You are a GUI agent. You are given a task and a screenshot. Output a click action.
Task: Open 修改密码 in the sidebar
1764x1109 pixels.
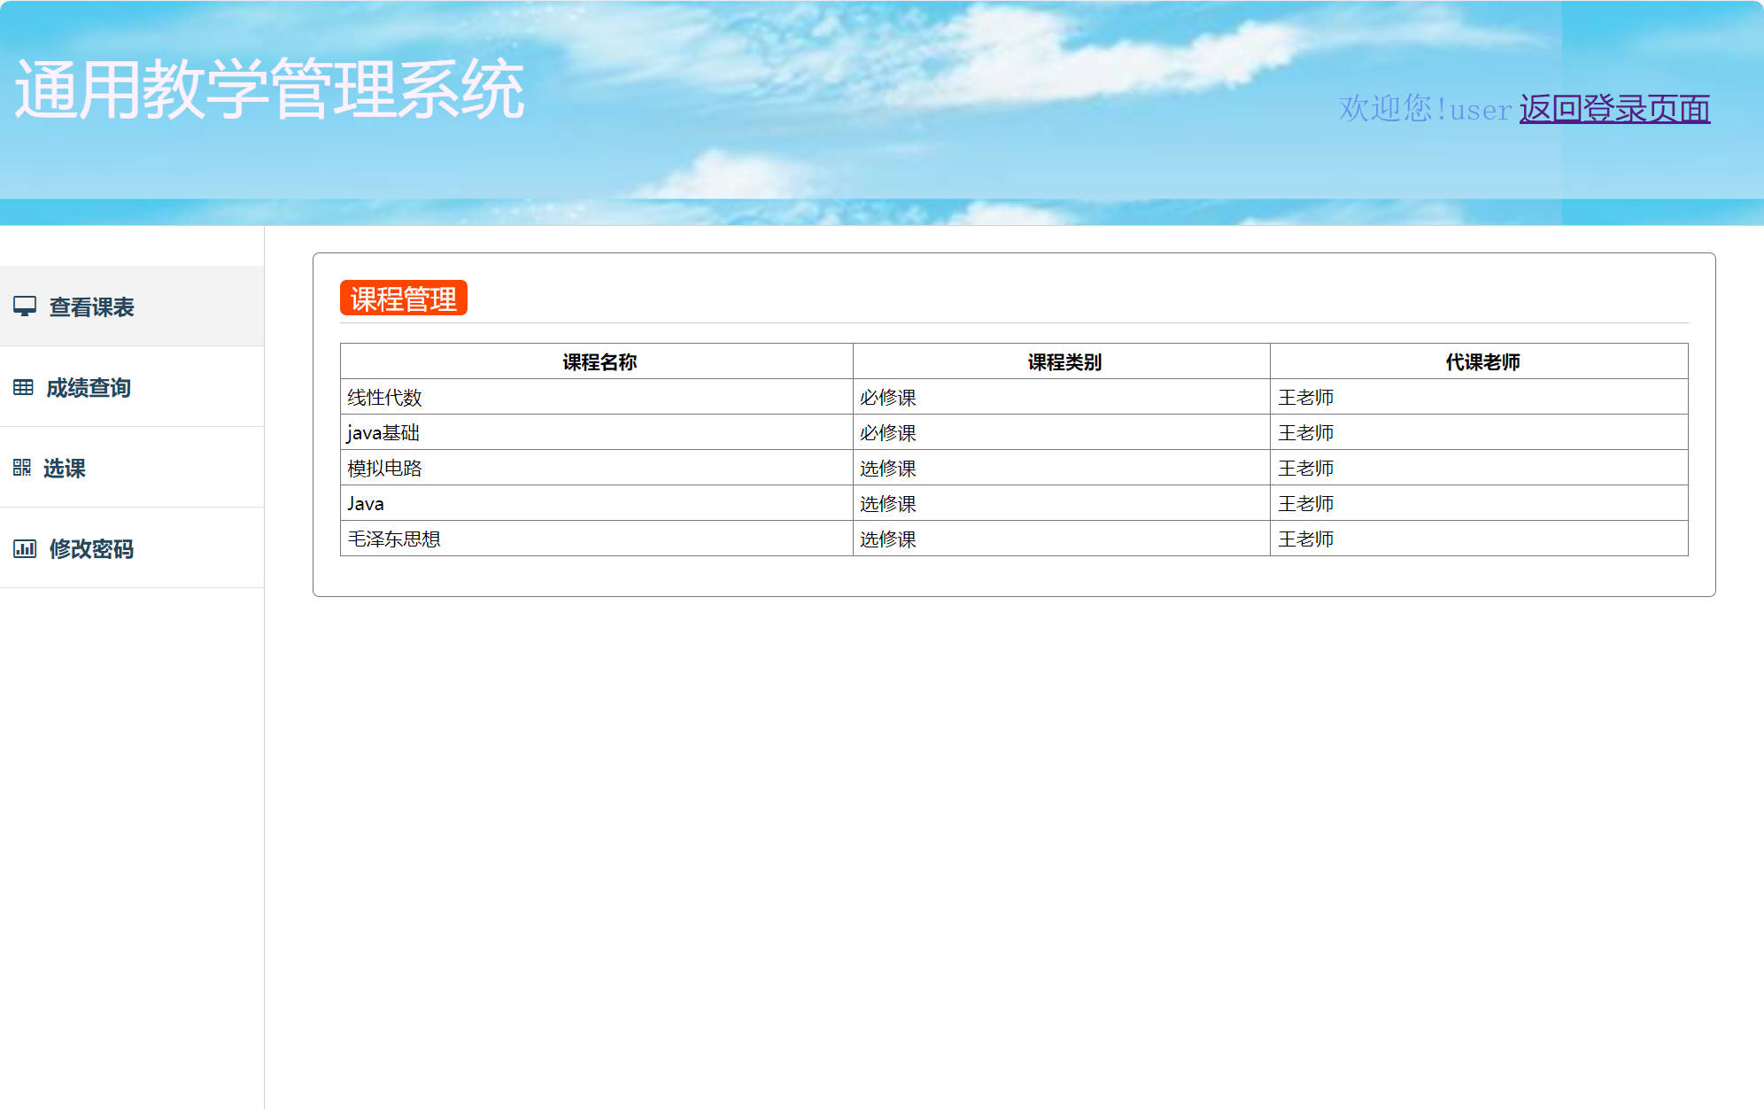pos(92,550)
